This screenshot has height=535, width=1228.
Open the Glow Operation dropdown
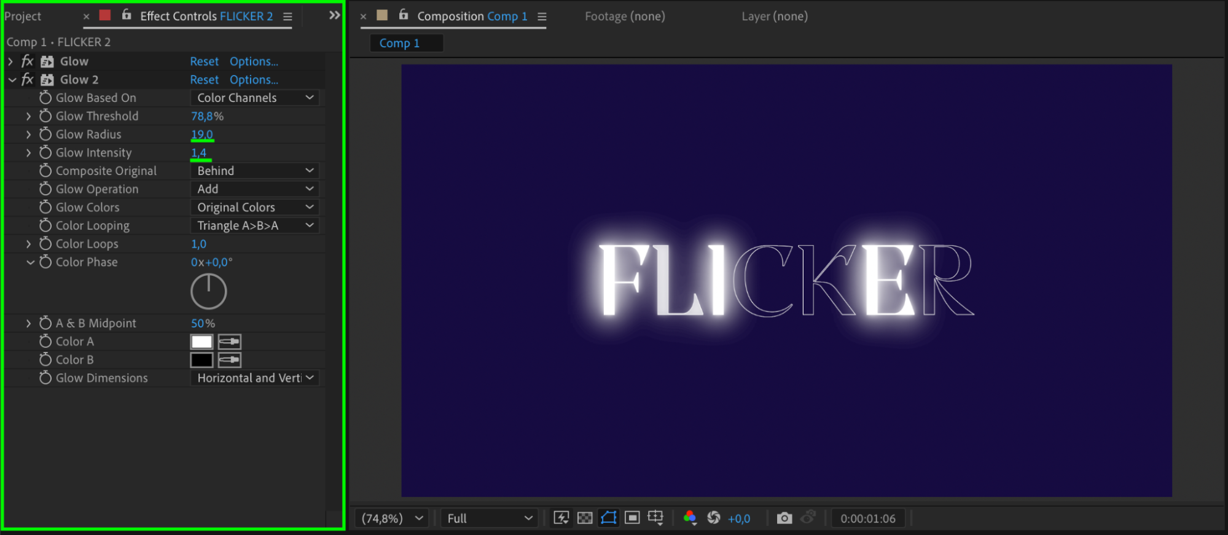coord(255,189)
